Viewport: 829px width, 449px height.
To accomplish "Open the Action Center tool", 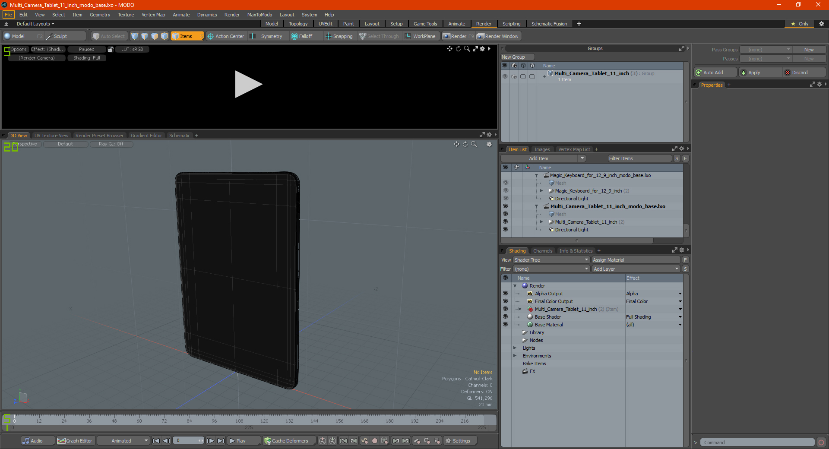I will pyautogui.click(x=226, y=36).
